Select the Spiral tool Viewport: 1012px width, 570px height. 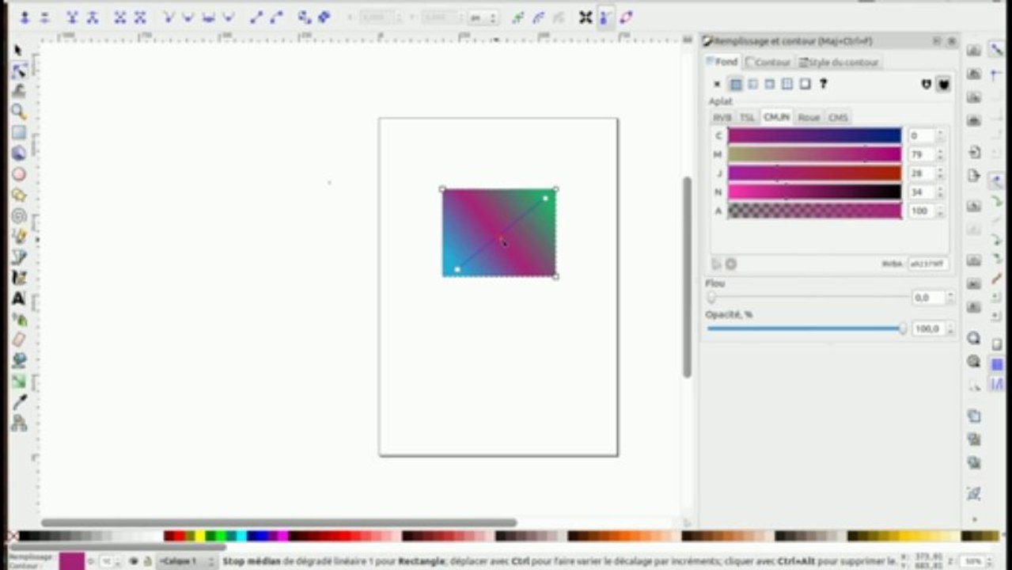tap(19, 215)
